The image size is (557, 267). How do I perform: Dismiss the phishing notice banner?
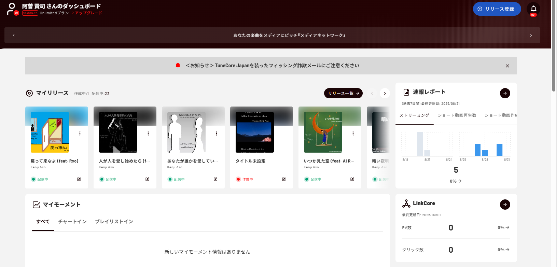click(x=507, y=66)
